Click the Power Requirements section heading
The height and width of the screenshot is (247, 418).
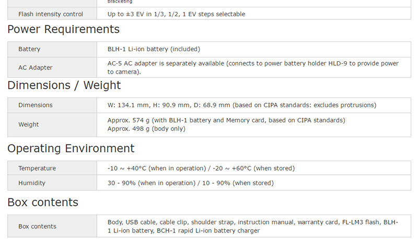[63, 29]
